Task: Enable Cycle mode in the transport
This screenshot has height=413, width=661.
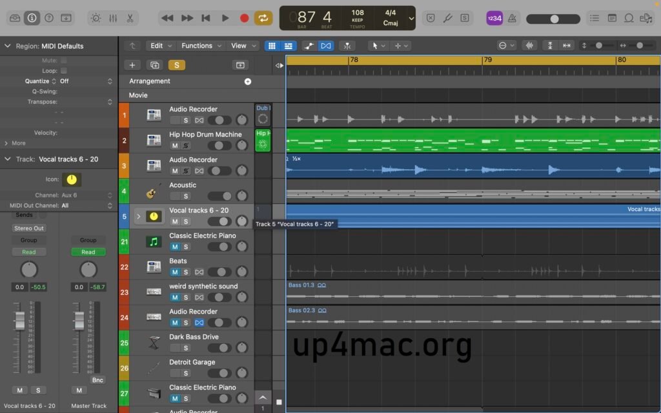Action: 263,18
